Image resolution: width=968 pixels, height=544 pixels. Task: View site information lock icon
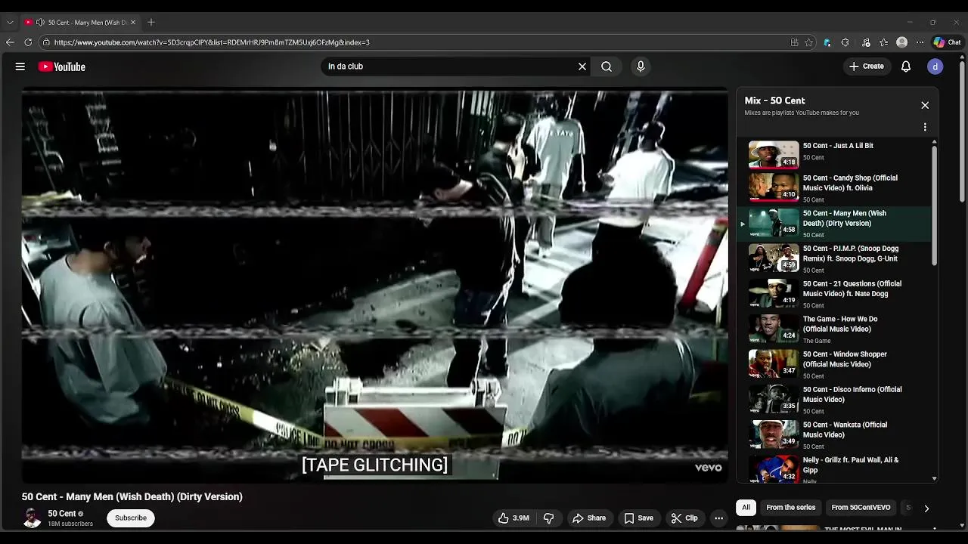point(46,42)
